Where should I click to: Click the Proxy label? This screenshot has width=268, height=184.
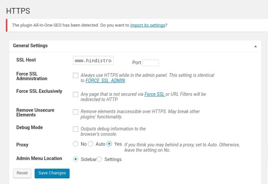(22, 145)
